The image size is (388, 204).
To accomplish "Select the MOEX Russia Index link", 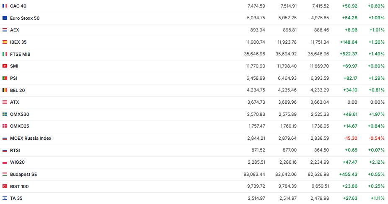I will point(31,138).
